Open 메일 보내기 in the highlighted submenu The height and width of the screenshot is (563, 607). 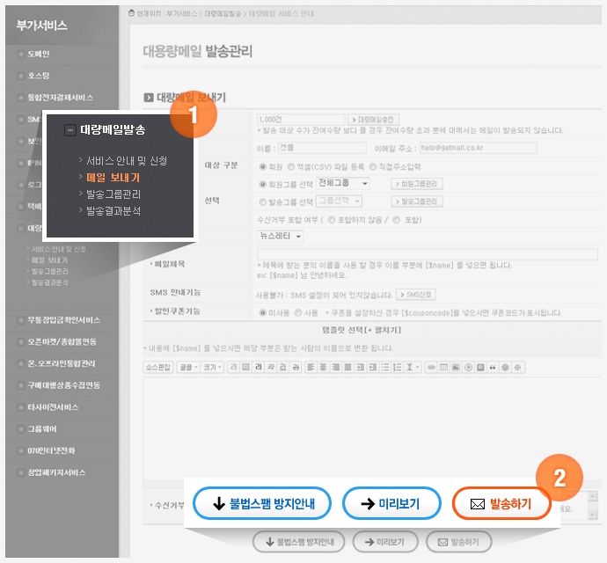click(113, 178)
